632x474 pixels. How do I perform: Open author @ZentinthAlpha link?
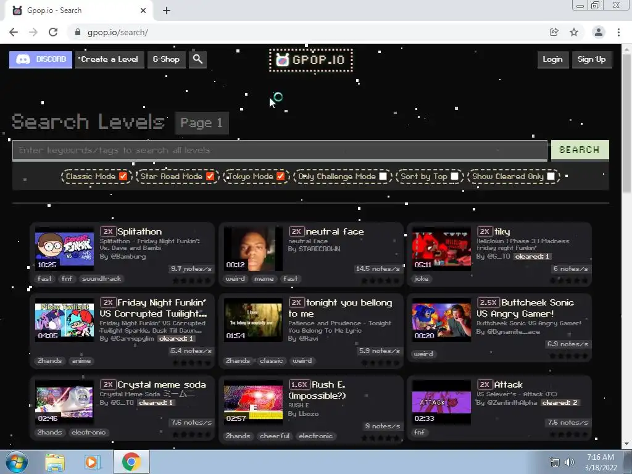tap(512, 402)
